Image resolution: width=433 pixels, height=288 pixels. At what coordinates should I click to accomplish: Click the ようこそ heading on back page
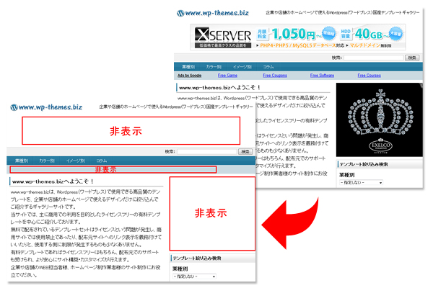tap(219, 88)
